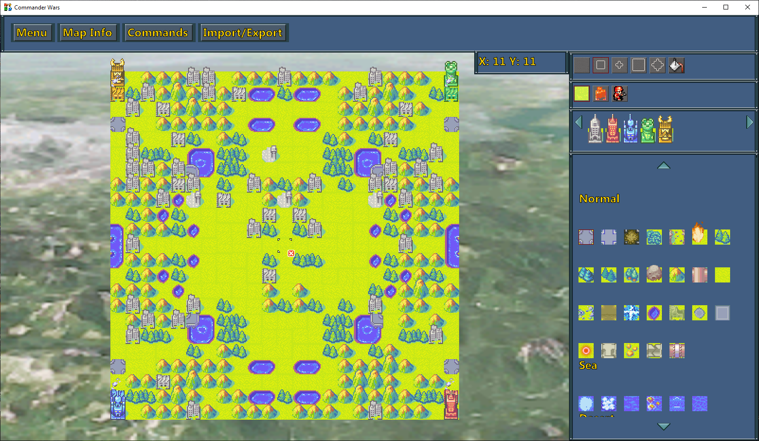Pick the mountain terrain tile

(677, 275)
